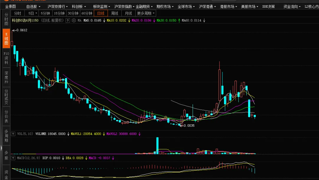
Task: Open the MA indicator settings gear icon
Action: point(74,20)
